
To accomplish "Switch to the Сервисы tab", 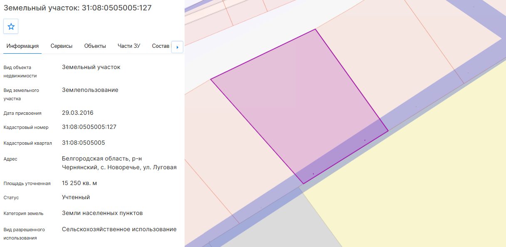I will click(x=62, y=46).
